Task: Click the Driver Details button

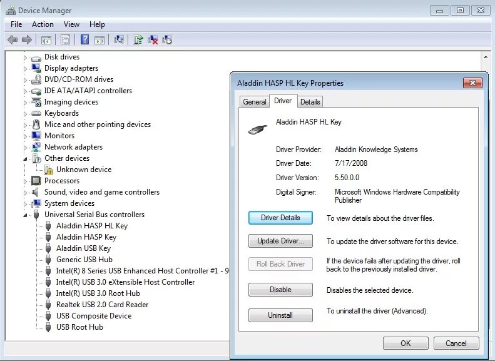Action: point(280,218)
